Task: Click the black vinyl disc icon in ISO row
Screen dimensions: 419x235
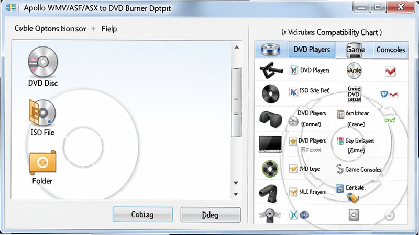Action: (270, 94)
